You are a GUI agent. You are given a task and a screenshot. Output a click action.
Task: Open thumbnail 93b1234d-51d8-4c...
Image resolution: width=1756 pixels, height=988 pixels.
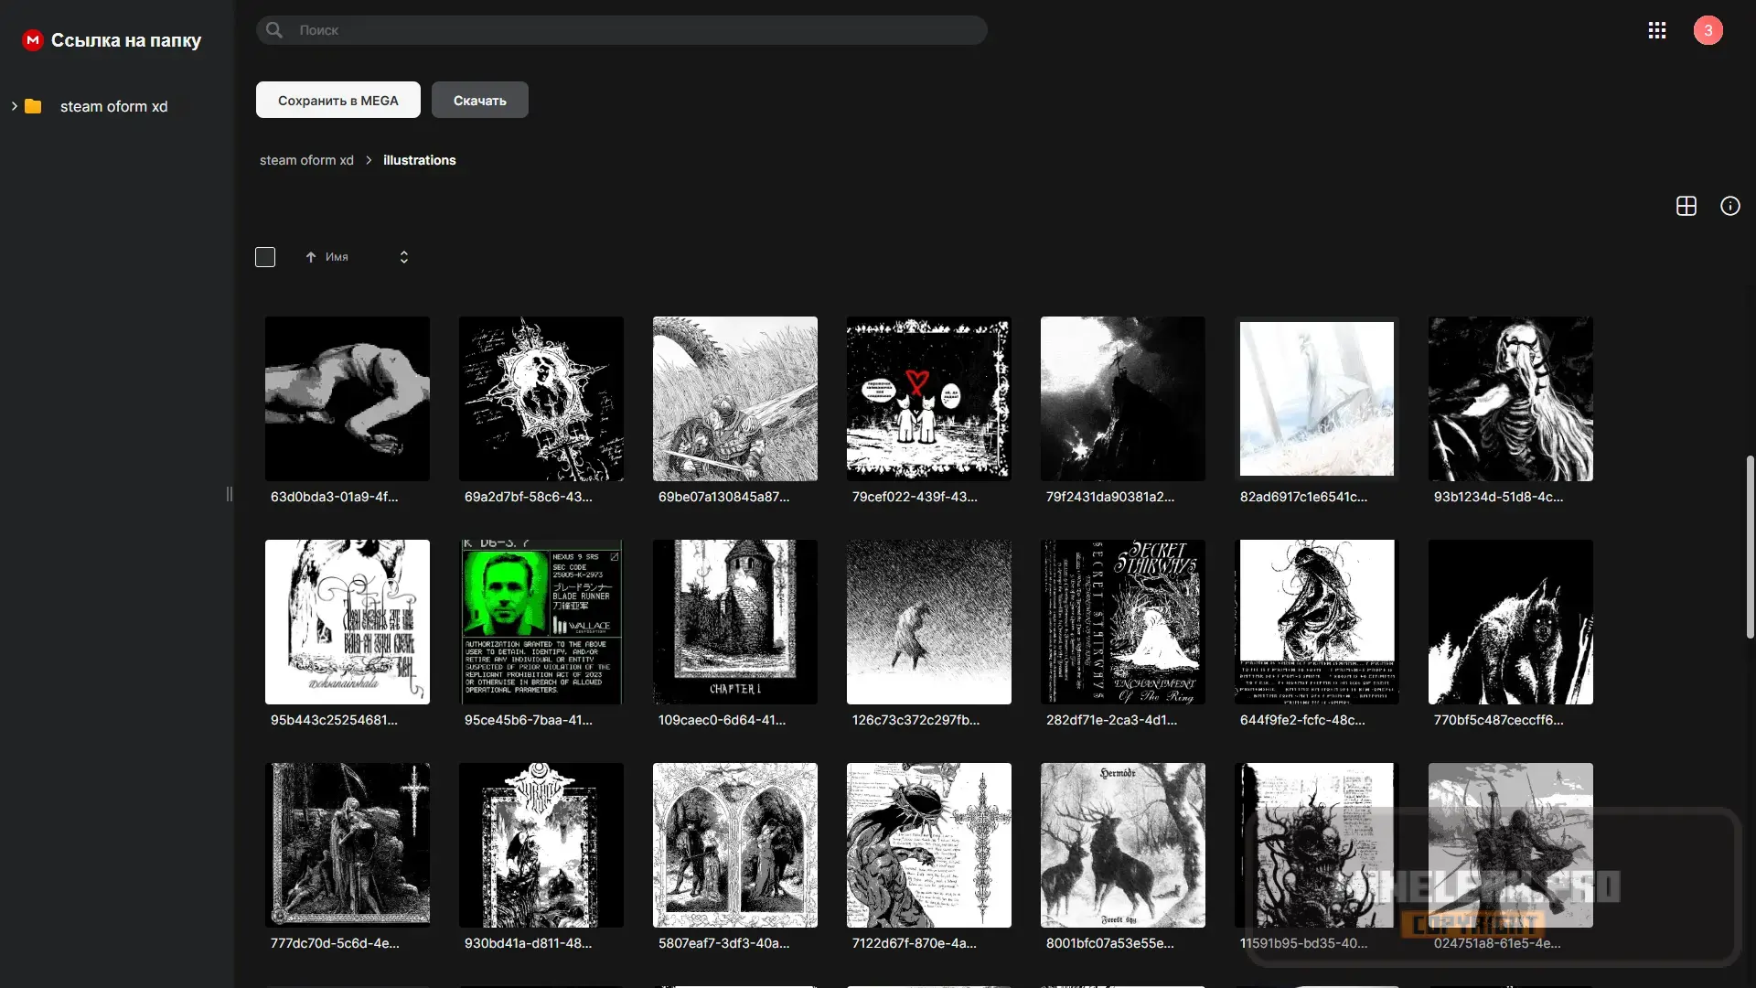tap(1511, 399)
